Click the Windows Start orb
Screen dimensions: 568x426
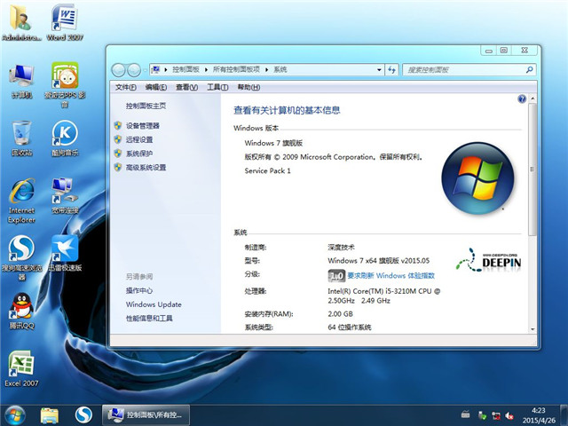(x=15, y=415)
